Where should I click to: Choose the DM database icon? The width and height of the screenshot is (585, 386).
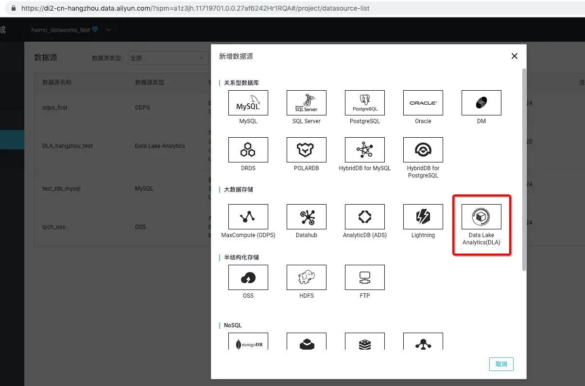[x=482, y=103]
